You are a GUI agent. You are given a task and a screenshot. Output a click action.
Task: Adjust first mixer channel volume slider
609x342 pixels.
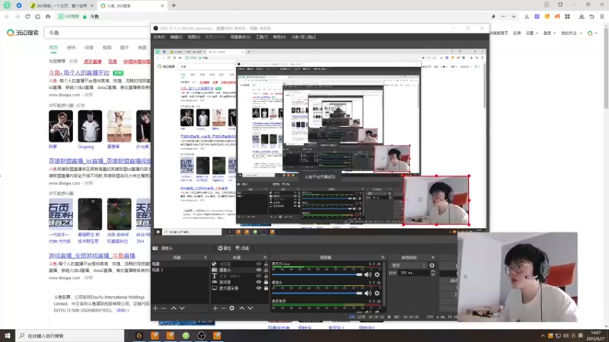317,274
